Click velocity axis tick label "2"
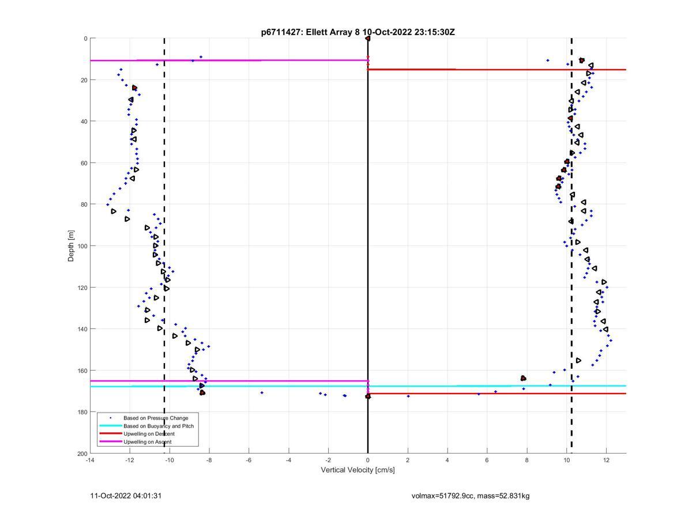692x510 pixels. (x=408, y=460)
